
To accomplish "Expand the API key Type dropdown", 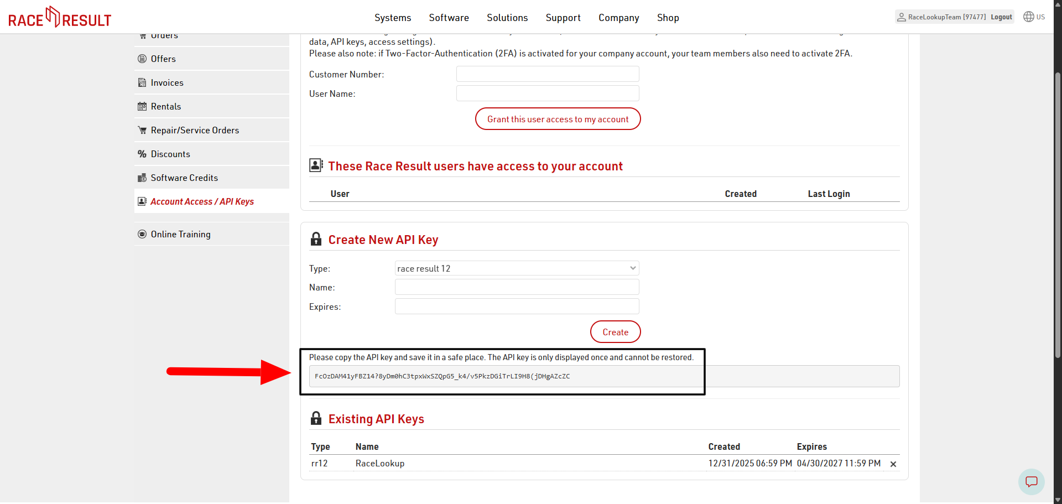I will tap(517, 268).
